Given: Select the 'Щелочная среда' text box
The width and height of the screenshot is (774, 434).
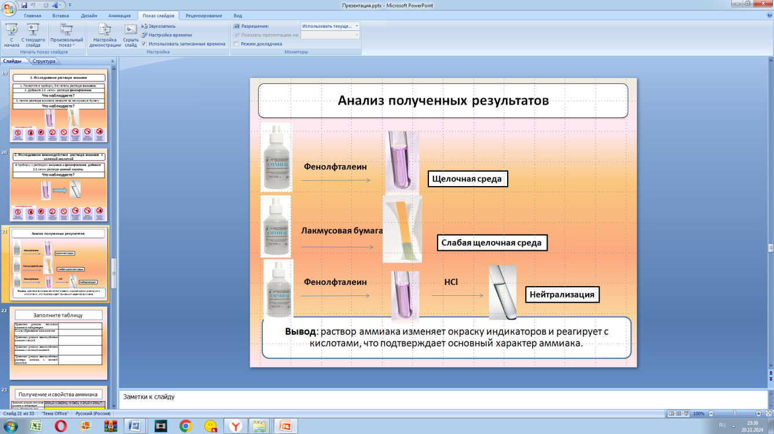Looking at the screenshot, I should [468, 179].
